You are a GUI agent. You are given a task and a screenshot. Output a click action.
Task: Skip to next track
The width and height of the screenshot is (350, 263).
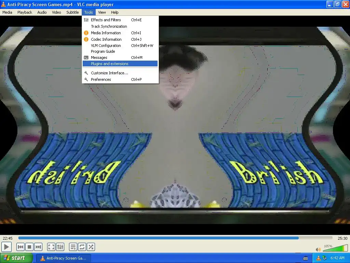38,247
